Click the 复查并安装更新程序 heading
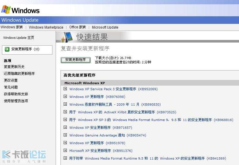The height and width of the screenshot is (165, 239). click(85, 49)
